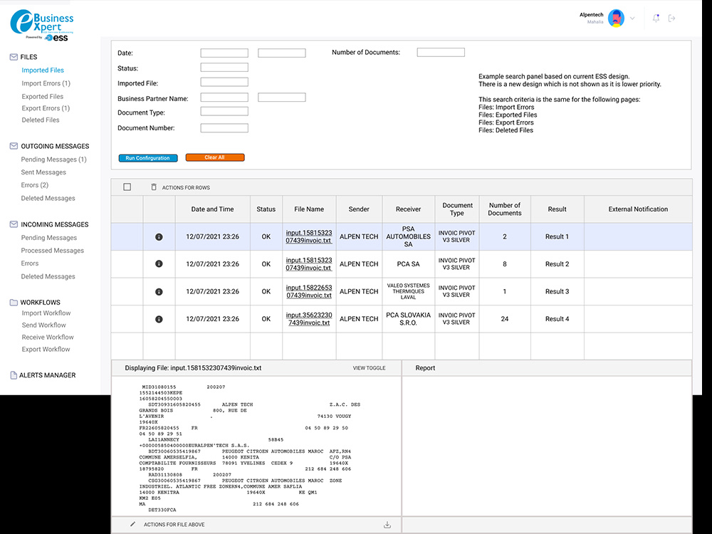Open Export Workflow in sidebar
The height and width of the screenshot is (534, 712).
(x=46, y=349)
